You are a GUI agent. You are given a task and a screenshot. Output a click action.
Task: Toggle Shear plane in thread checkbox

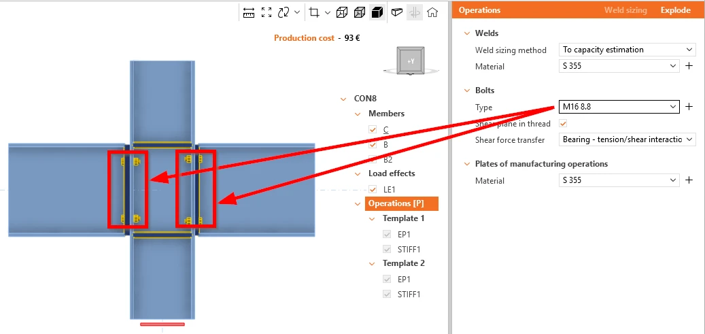coord(563,123)
